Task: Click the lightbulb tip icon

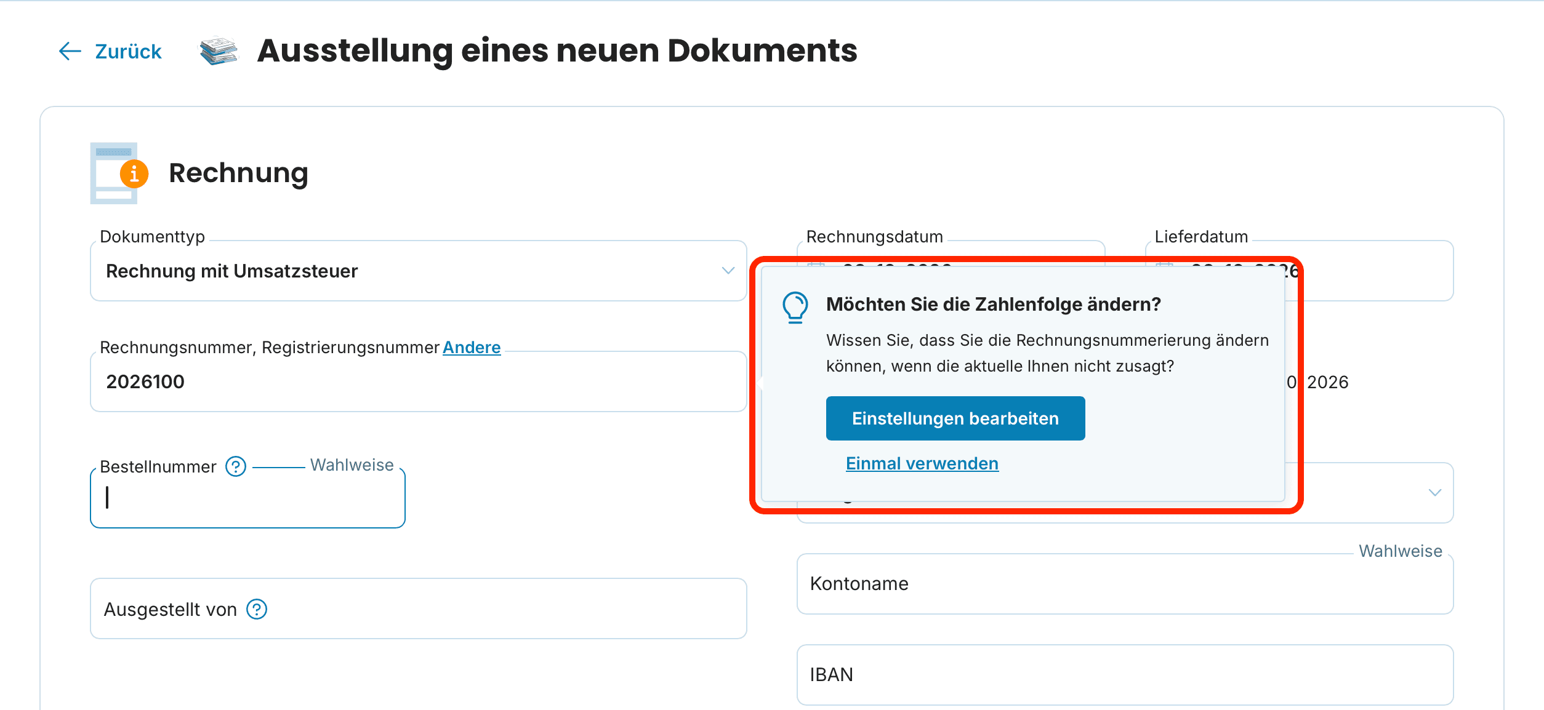Action: point(795,307)
